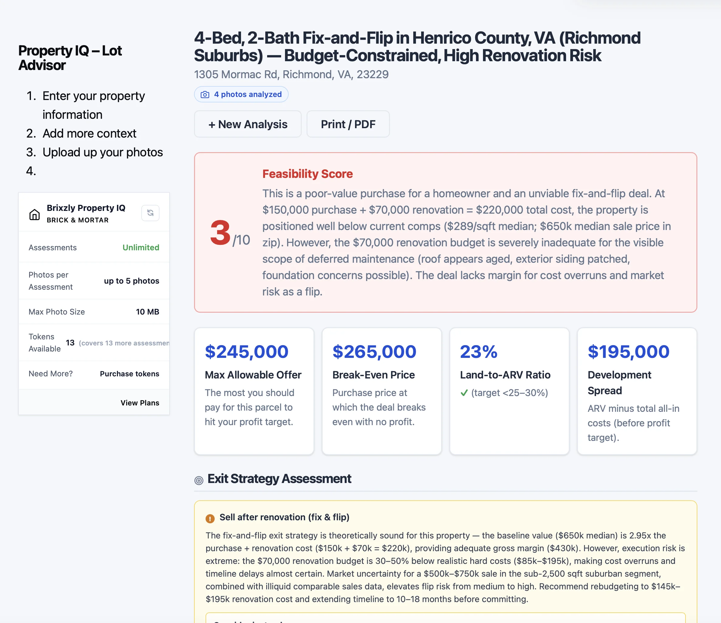Click the camera icon in the photos badge
The image size is (721, 623).
(x=205, y=95)
